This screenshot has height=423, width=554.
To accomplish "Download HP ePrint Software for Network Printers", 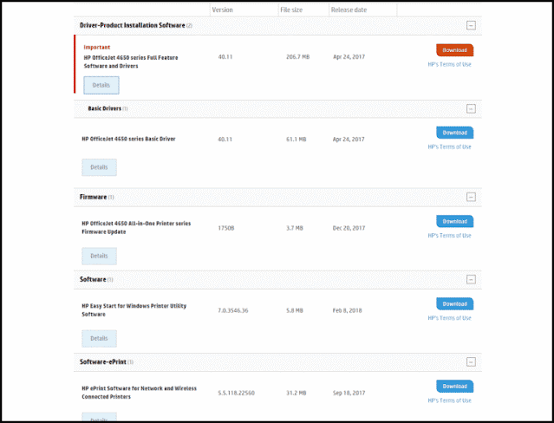I will coord(454,387).
